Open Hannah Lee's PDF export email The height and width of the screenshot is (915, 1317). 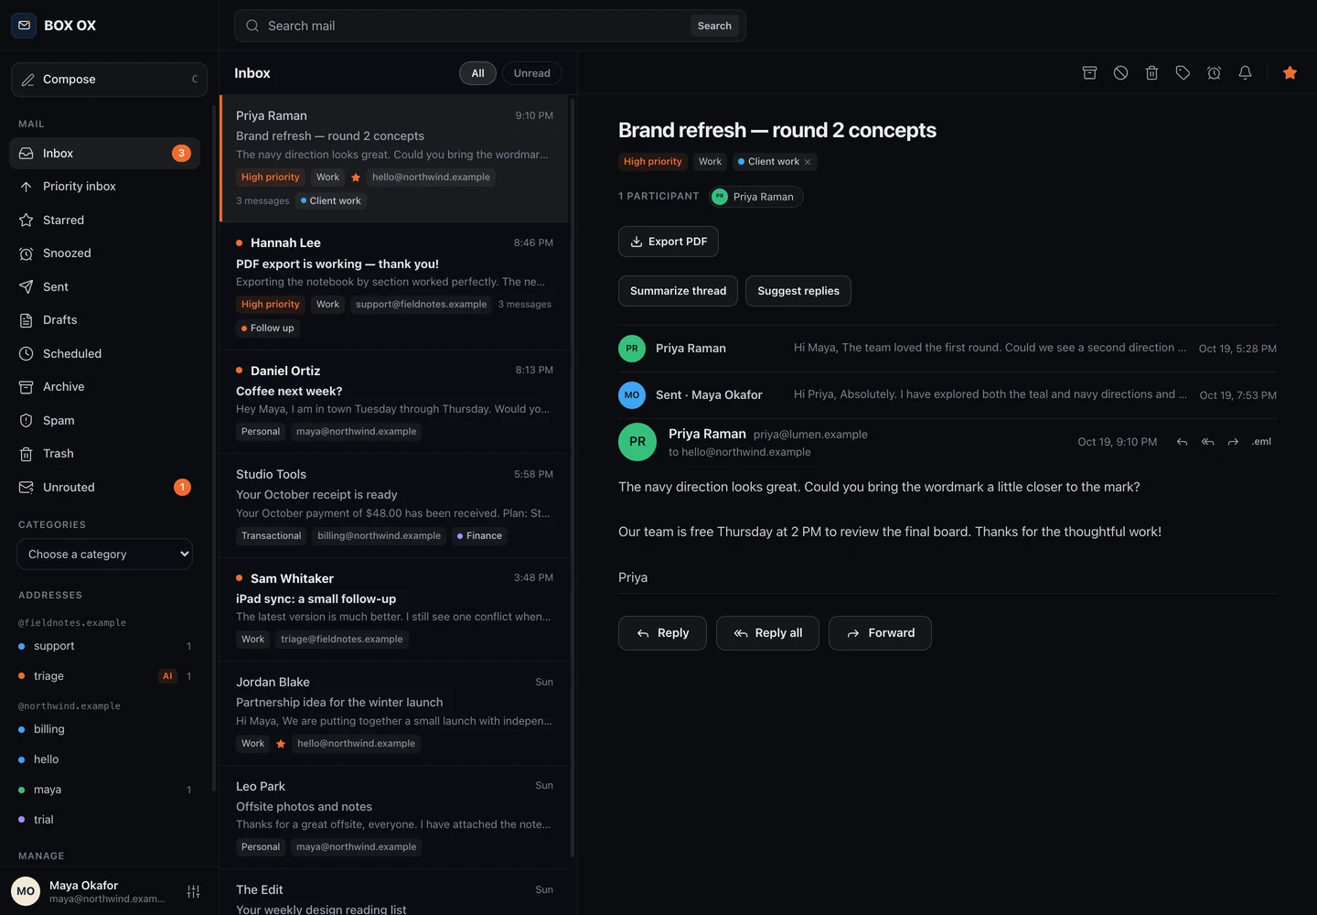[394, 285]
